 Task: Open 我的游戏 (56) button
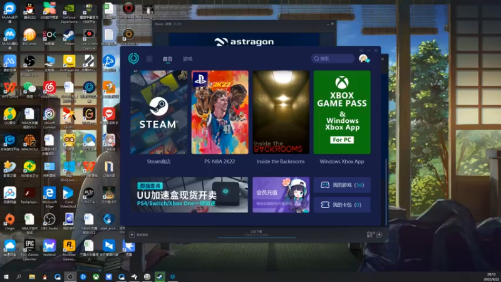click(x=342, y=185)
